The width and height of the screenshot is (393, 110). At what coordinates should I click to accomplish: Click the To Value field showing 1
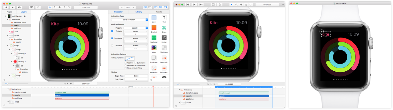136,34
